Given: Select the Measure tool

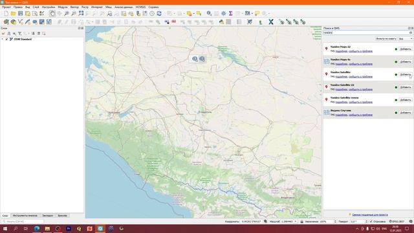Looking at the screenshot, I should tap(247, 14).
